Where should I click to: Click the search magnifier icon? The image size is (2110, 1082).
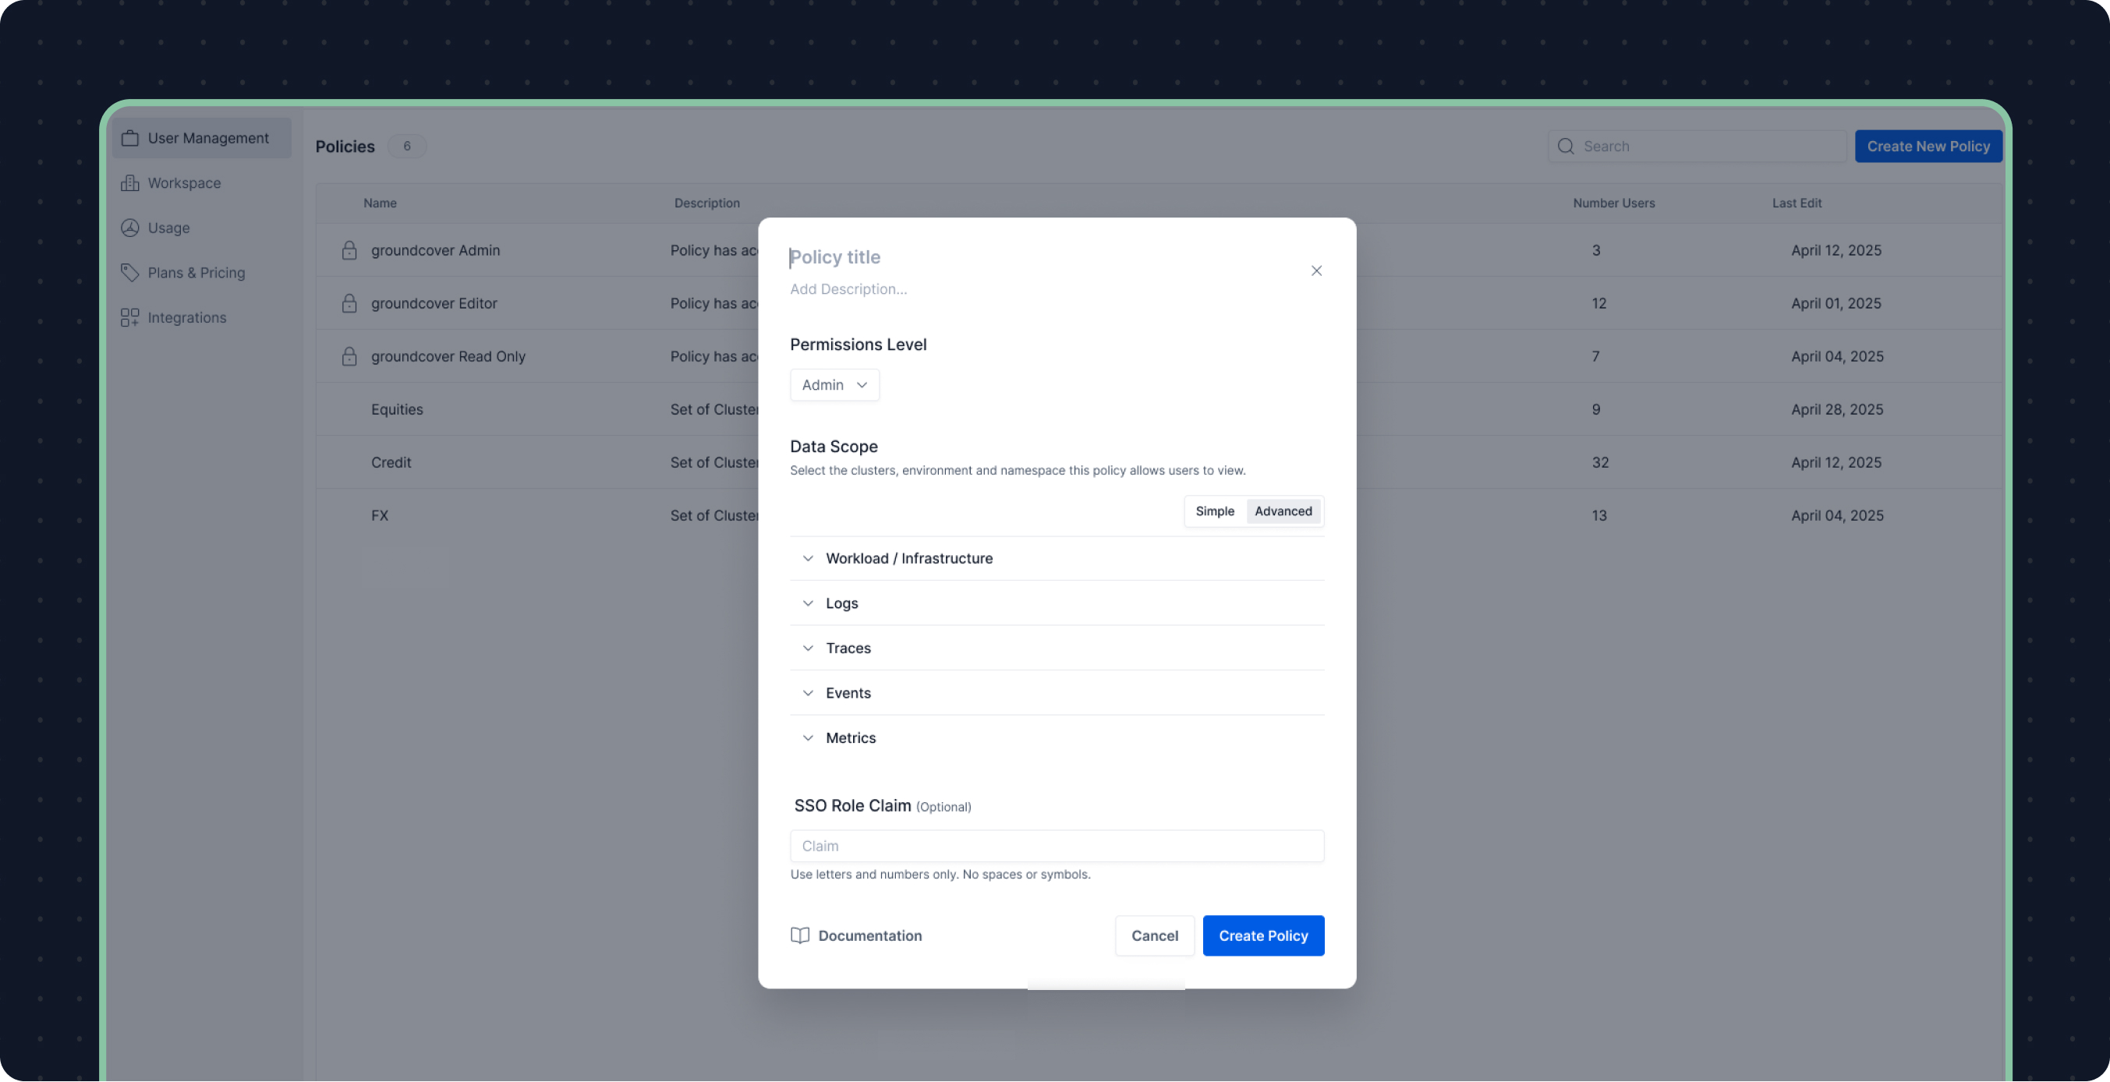(1565, 147)
